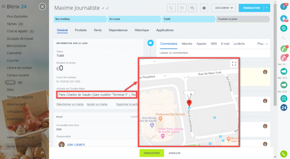Image resolution: width=290 pixels, height=159 pixels.
Task: Select the En cours stage
Action: click(x=135, y=19)
